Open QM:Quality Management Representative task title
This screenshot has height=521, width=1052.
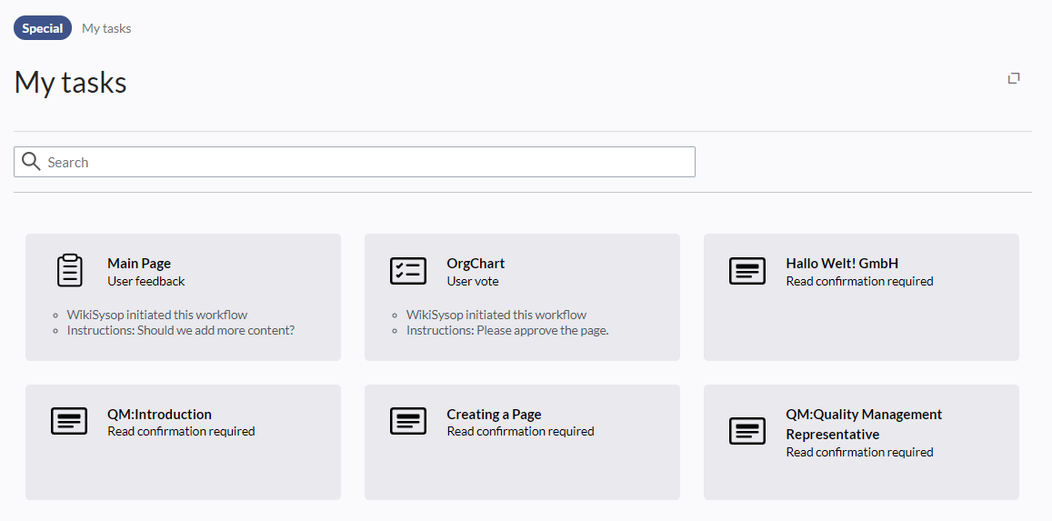point(864,424)
